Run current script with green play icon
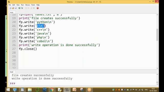This screenshot has width=164, height=92. tap(19, 8)
